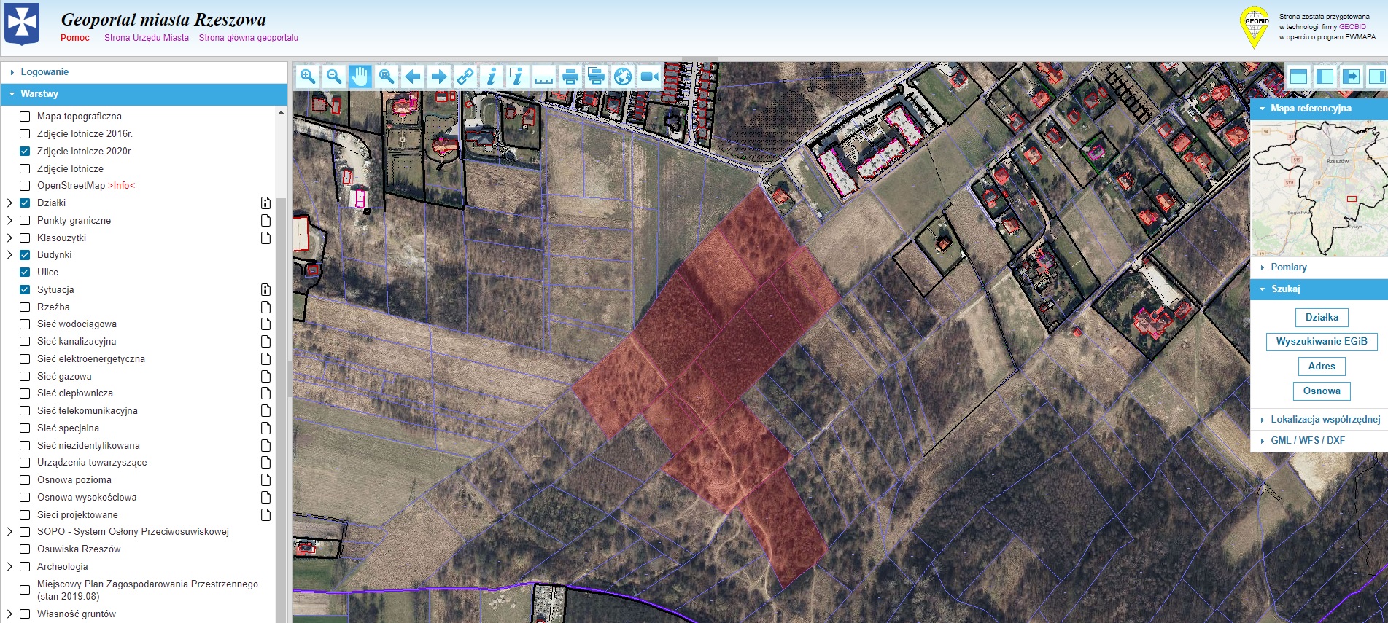This screenshot has width=1388, height=623.
Task: Click the reference overview map thumbnail
Action: click(x=1319, y=189)
